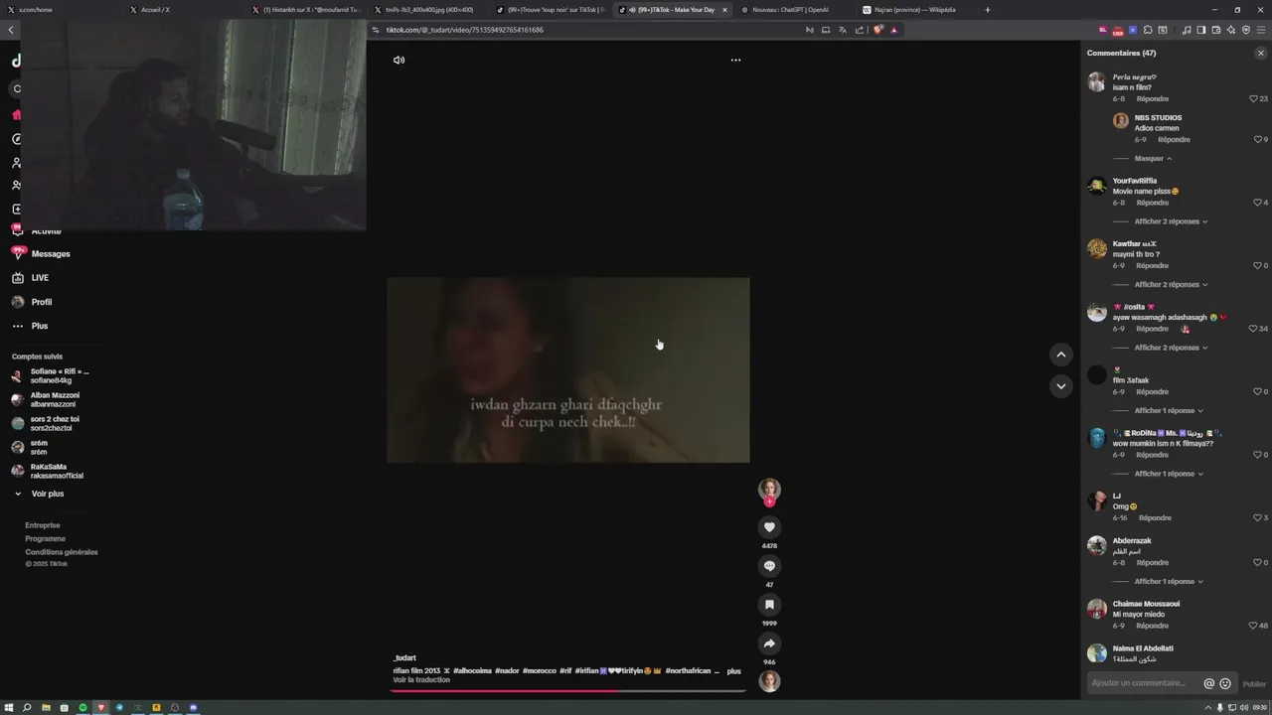Expand video description with 'plus'
The width and height of the screenshot is (1272, 715).
click(x=733, y=671)
